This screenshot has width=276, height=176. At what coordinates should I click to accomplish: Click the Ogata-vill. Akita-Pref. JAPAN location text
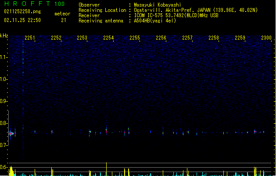(196, 10)
